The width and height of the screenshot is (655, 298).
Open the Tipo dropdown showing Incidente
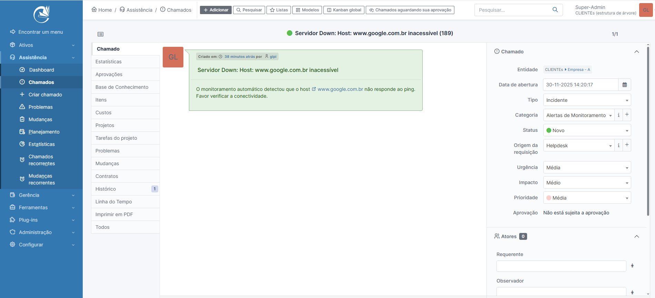(x=587, y=100)
